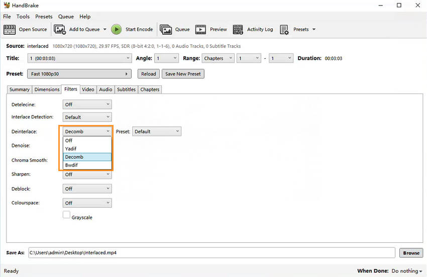Choose Bwdif in the Deinterlace list

tap(87, 165)
